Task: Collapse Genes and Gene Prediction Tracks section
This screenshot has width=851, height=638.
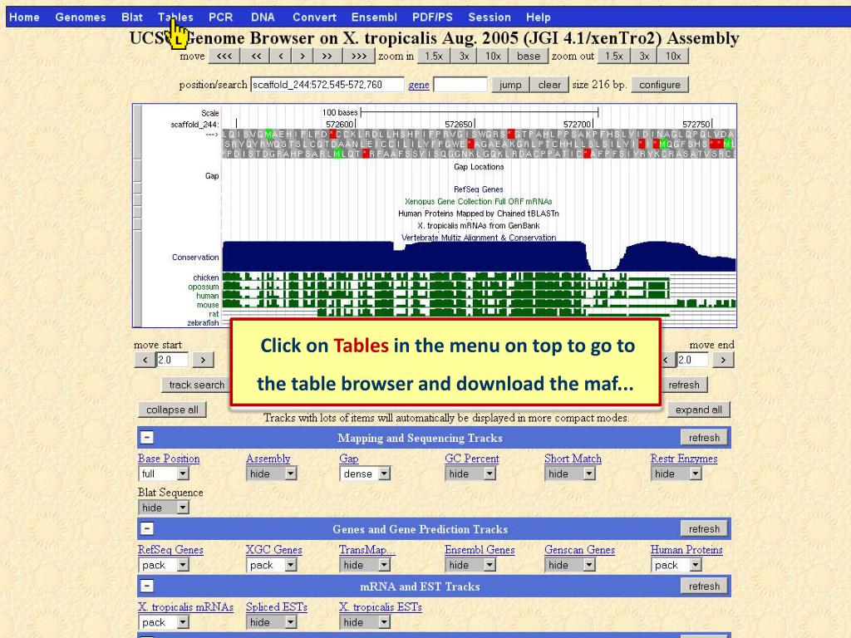Action: tap(147, 528)
